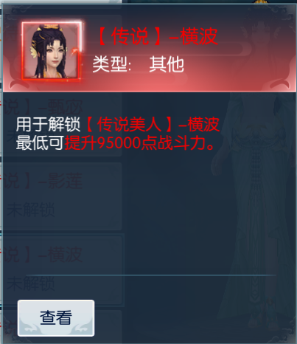Click the 横波 character portrait icon
The width and height of the screenshot is (297, 344).
pos(52,51)
